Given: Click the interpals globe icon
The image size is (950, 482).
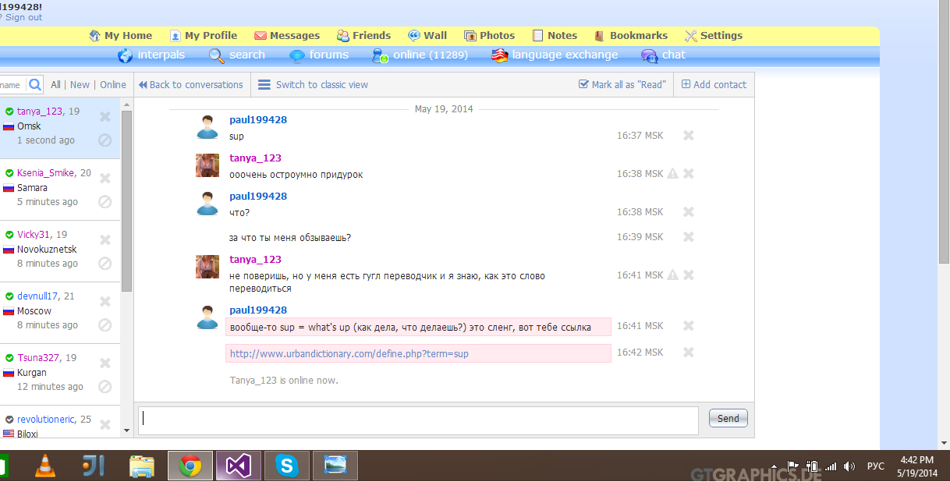Looking at the screenshot, I should click(125, 55).
